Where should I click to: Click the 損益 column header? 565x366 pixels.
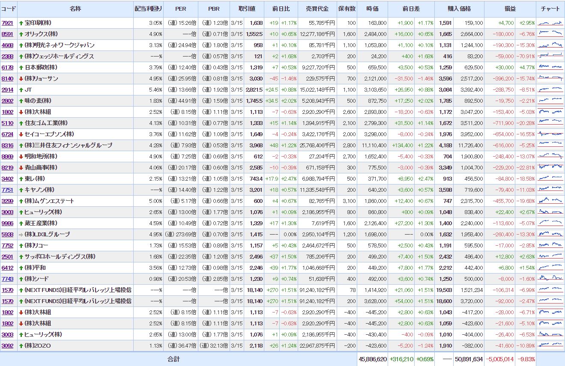(x=510, y=9)
